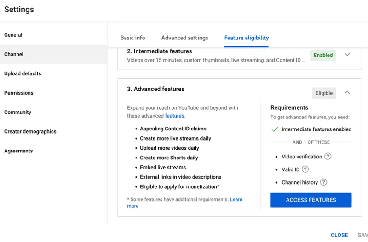Viewport: 368px width, 242px height.
Task: Click the Enabled status badge
Action: [x=323, y=55]
